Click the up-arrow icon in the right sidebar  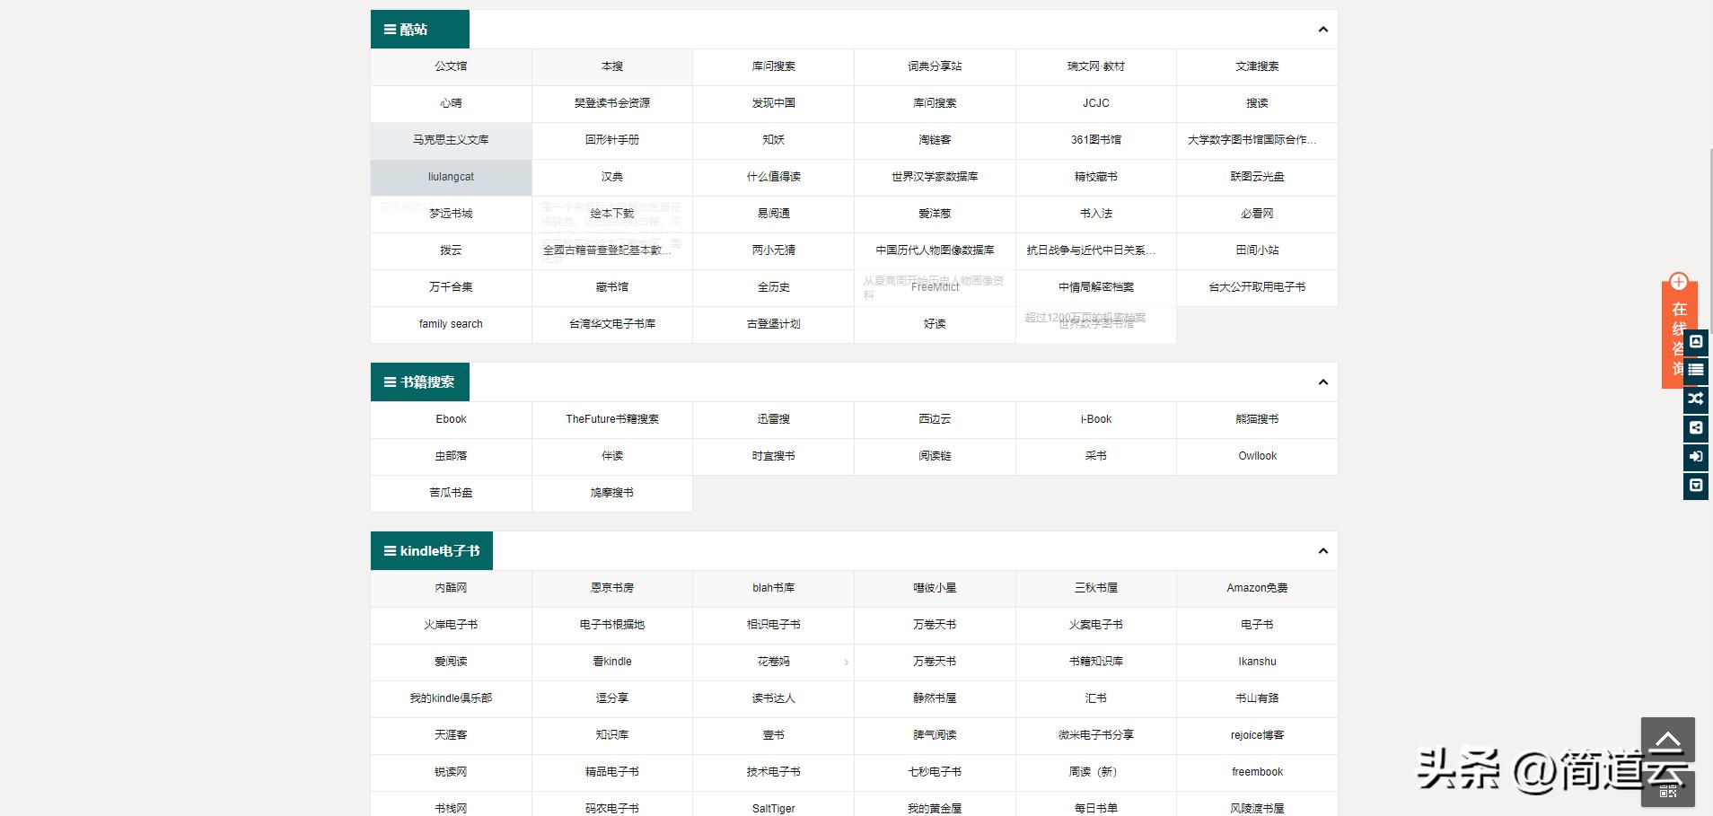pos(1695,341)
